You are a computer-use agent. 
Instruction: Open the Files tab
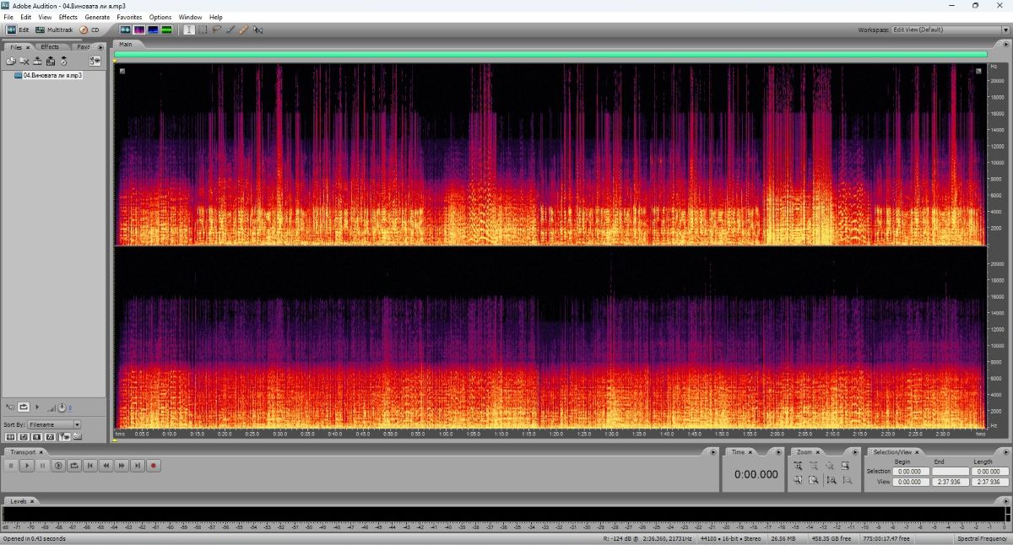pyautogui.click(x=16, y=47)
